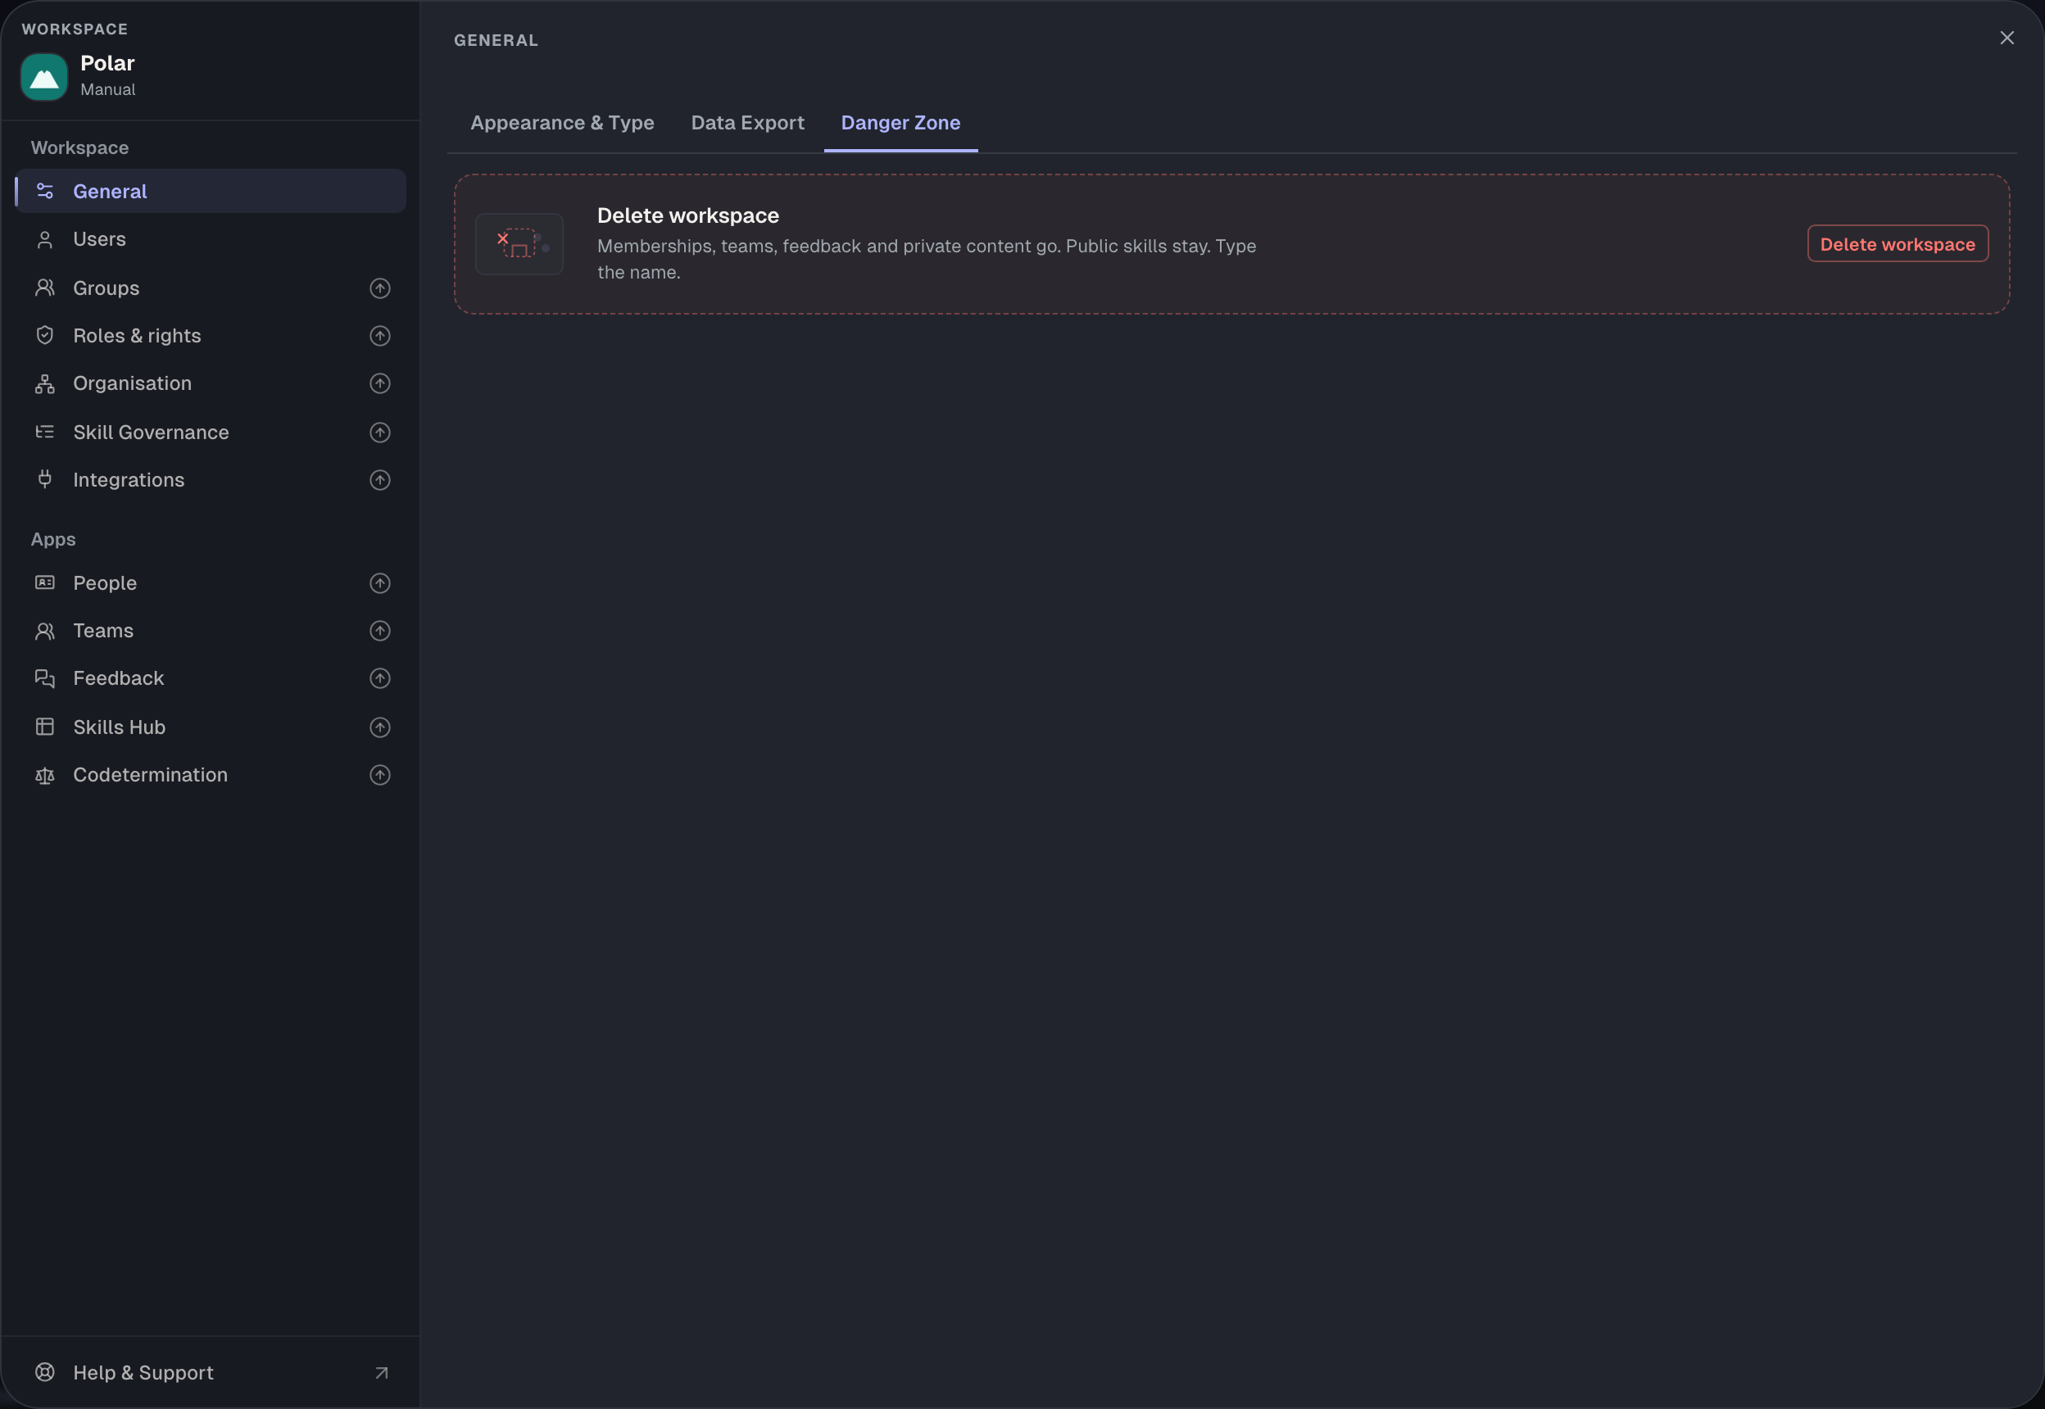The width and height of the screenshot is (2045, 1409).
Task: Click the Feedback speech bubbles icon
Action: click(45, 678)
